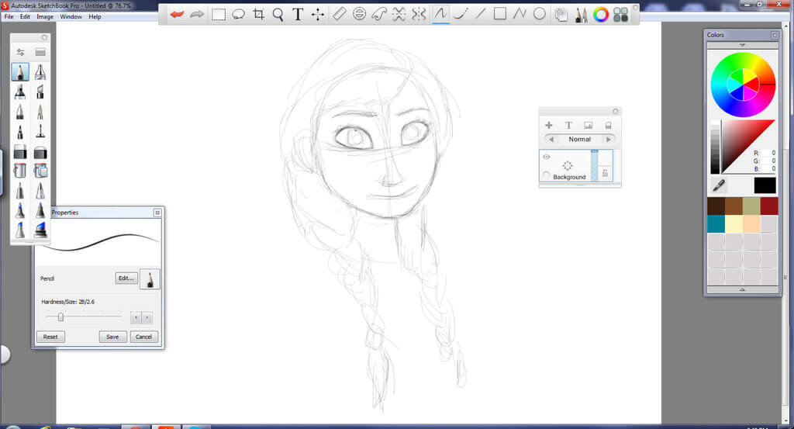
Task: Choose the Text tool in the toolbar
Action: coord(298,14)
